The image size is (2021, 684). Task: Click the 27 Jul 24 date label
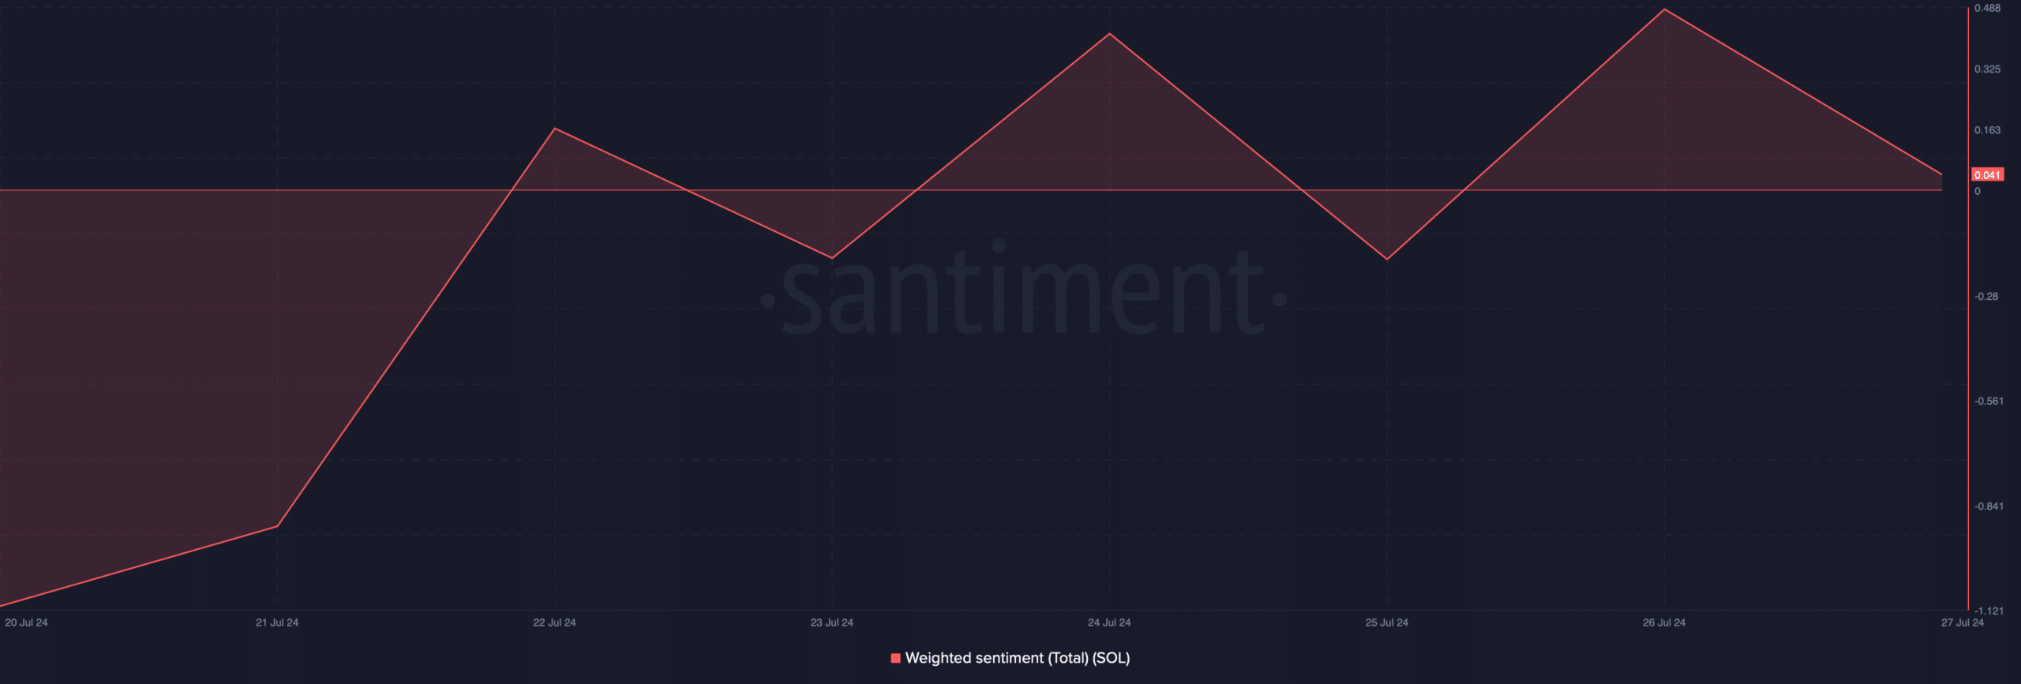pyautogui.click(x=1963, y=622)
